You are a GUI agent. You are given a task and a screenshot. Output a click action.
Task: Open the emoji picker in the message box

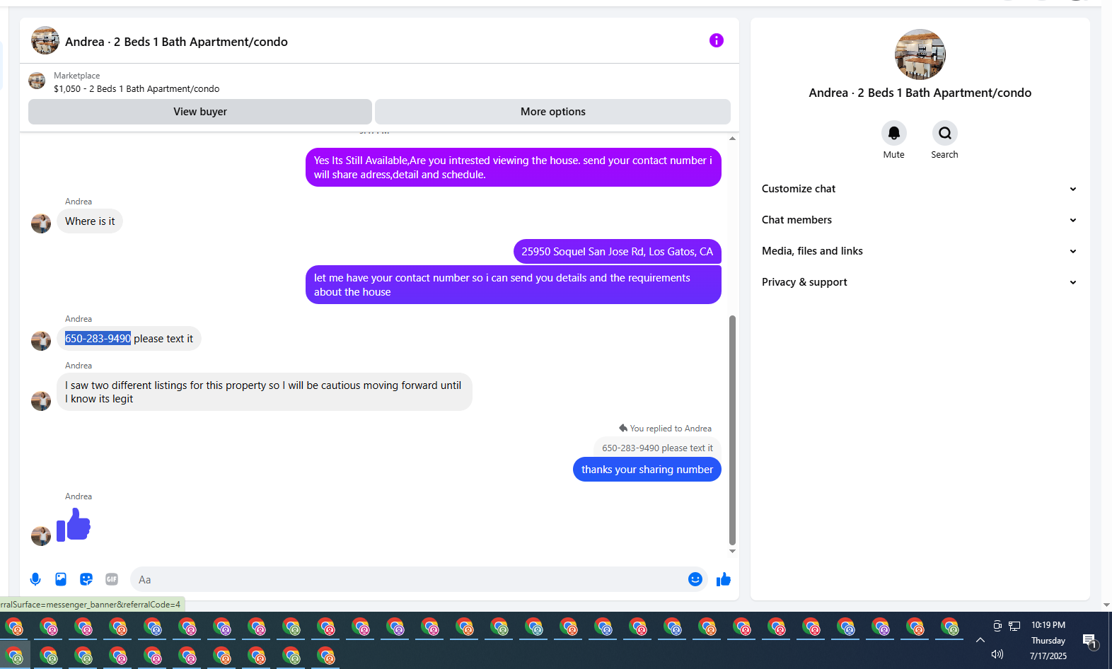tap(695, 579)
